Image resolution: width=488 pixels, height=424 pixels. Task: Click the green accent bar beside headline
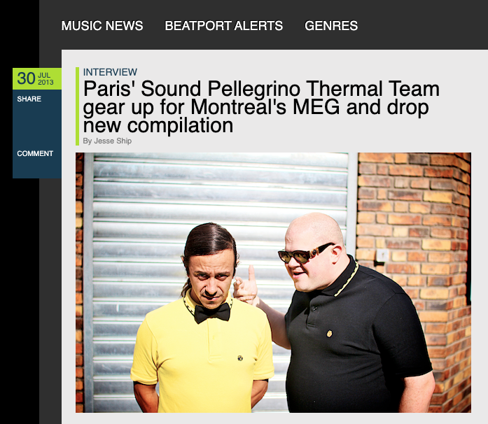(x=78, y=106)
